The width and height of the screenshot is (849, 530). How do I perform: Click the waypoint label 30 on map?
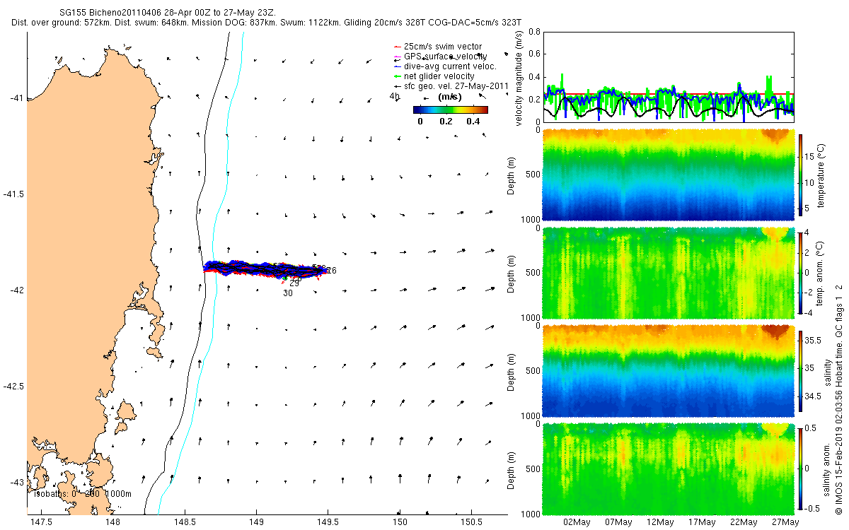tap(288, 293)
